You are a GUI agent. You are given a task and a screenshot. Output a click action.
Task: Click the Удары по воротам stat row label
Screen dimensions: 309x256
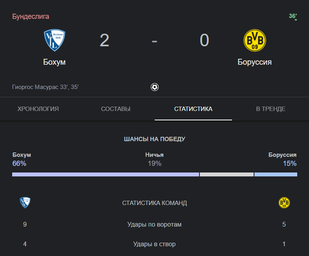[x=154, y=225]
